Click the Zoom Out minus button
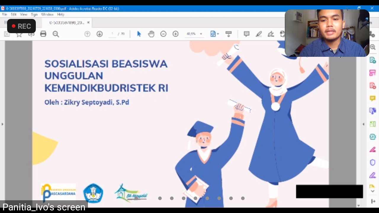Viewport: 379px width, 213px height. [x=163, y=34]
